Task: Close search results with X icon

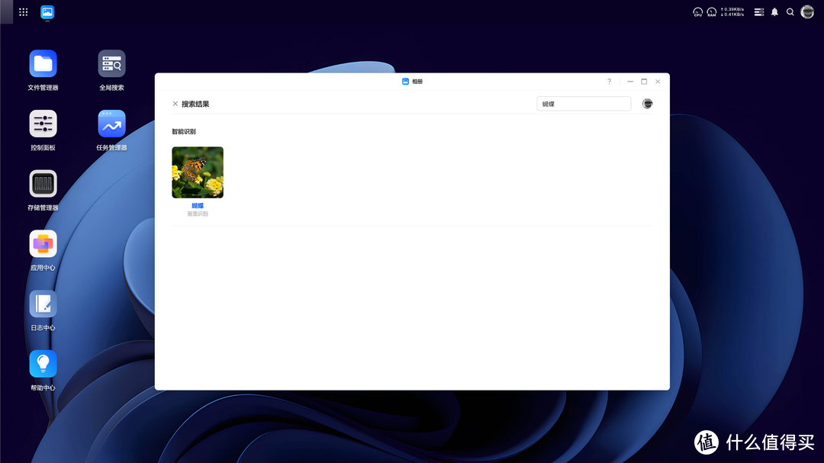Action: (175, 104)
